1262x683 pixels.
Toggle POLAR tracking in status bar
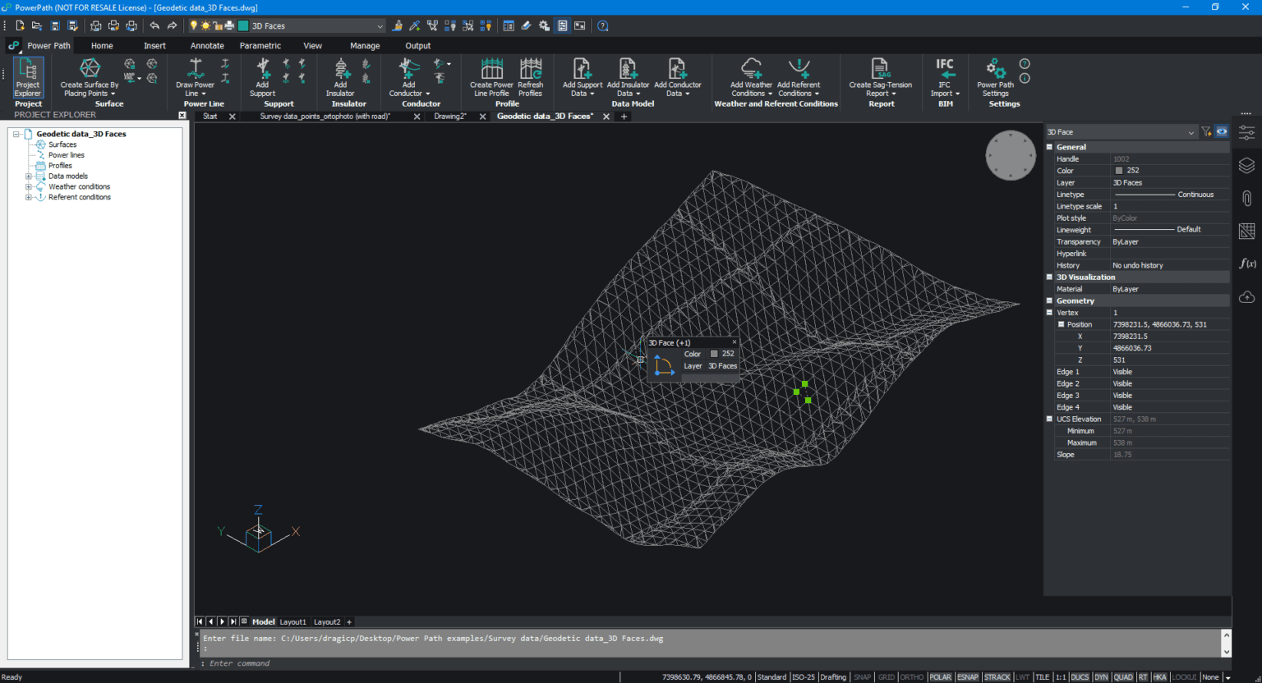click(941, 677)
